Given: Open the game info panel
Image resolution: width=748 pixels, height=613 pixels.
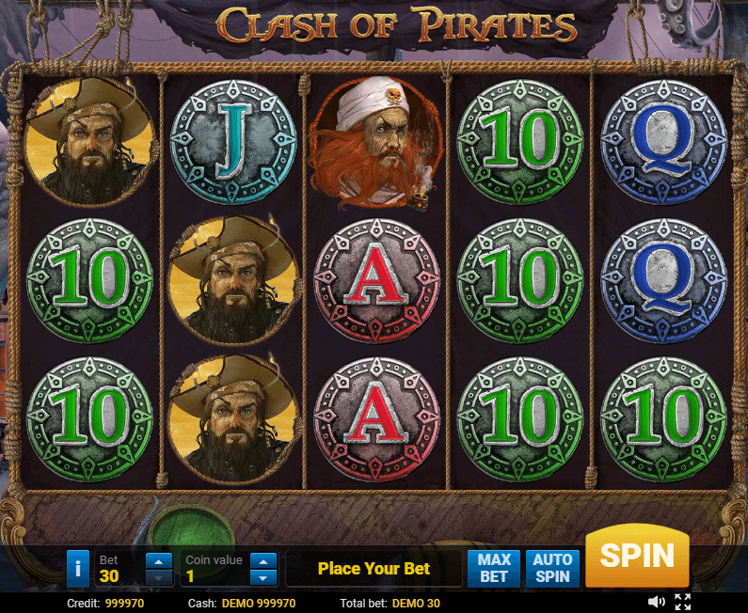Looking at the screenshot, I should tap(78, 569).
